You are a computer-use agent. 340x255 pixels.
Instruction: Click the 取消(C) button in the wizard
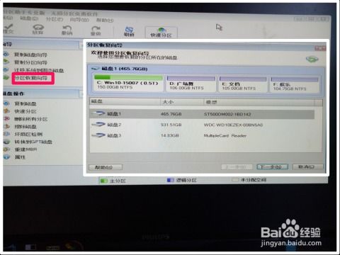click(x=307, y=166)
